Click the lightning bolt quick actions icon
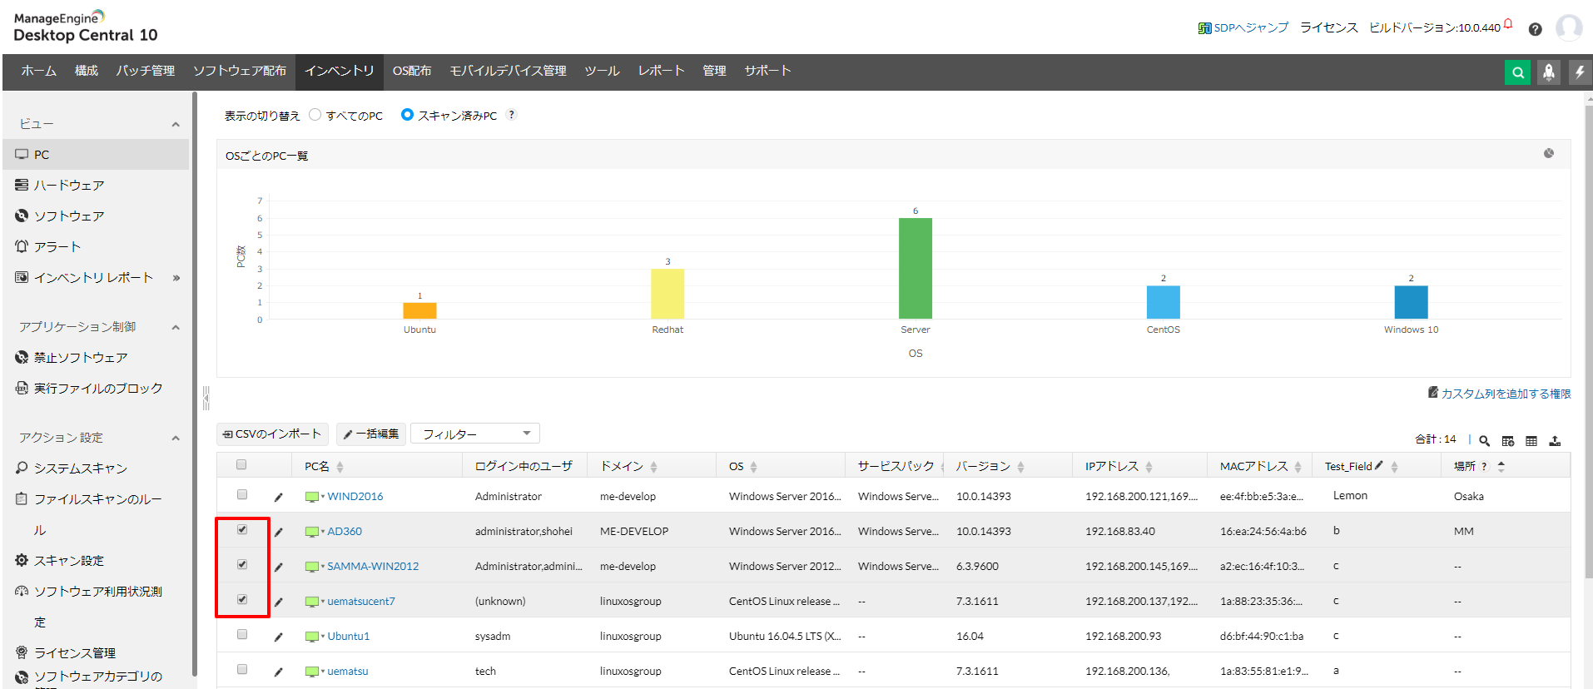Screen dimensions: 1593x689 click(x=1579, y=72)
